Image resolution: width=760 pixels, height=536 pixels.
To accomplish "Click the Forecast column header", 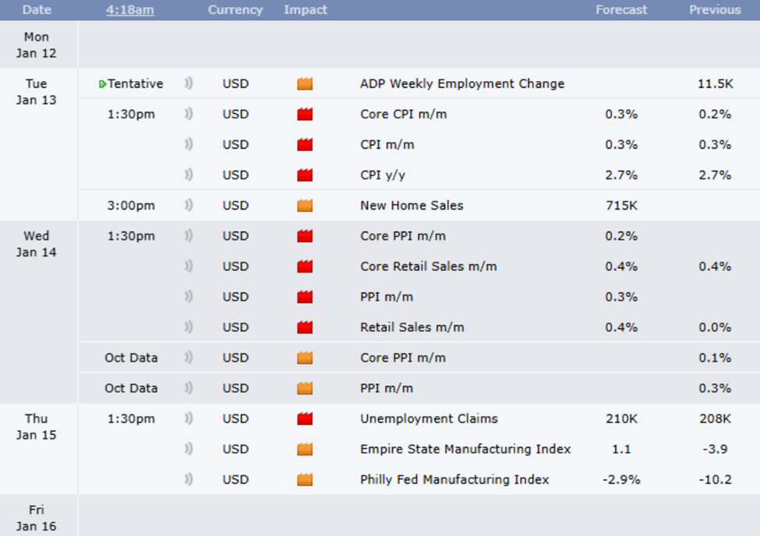I will pos(621,9).
